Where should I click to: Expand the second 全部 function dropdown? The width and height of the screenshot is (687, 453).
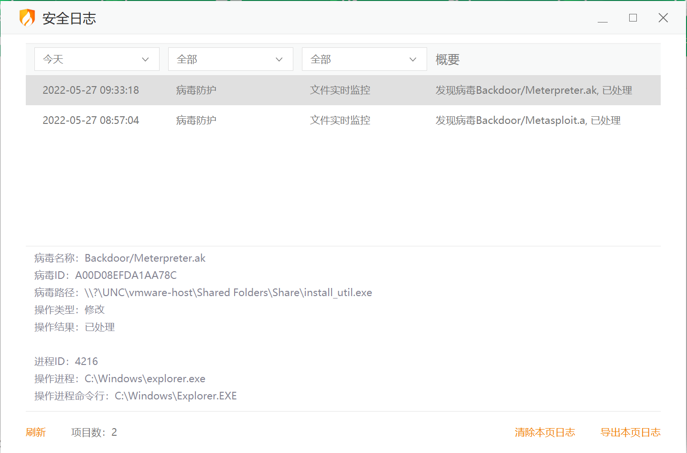click(364, 59)
